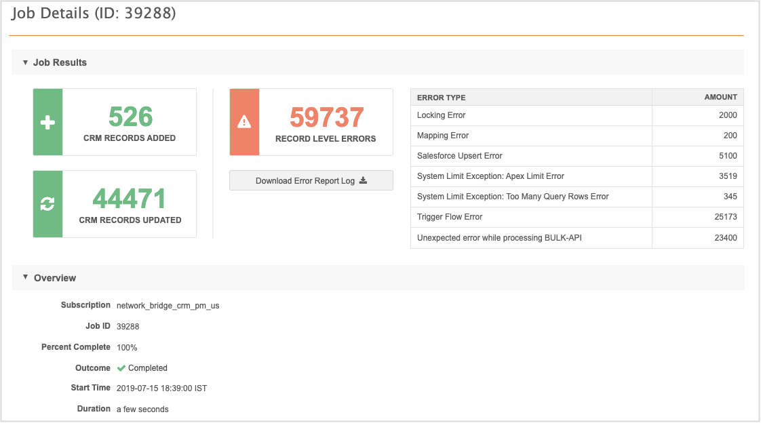Click the 59737 record level errors count
The image size is (761, 423).
click(x=326, y=117)
